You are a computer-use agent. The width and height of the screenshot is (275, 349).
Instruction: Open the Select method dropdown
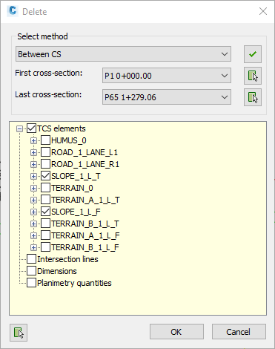click(x=123, y=54)
